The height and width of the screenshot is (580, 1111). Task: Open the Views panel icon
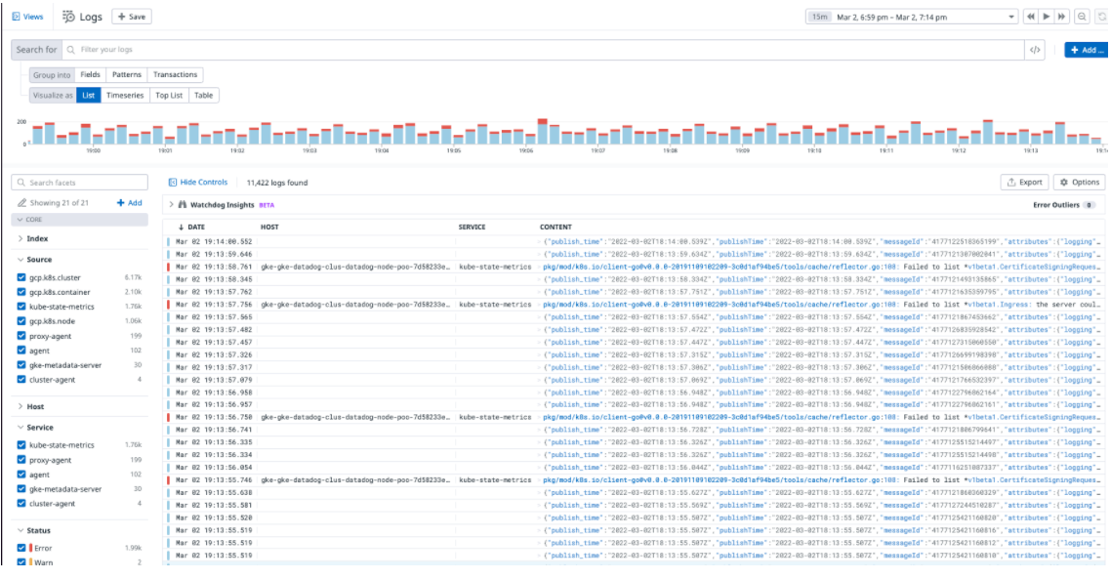pos(16,17)
